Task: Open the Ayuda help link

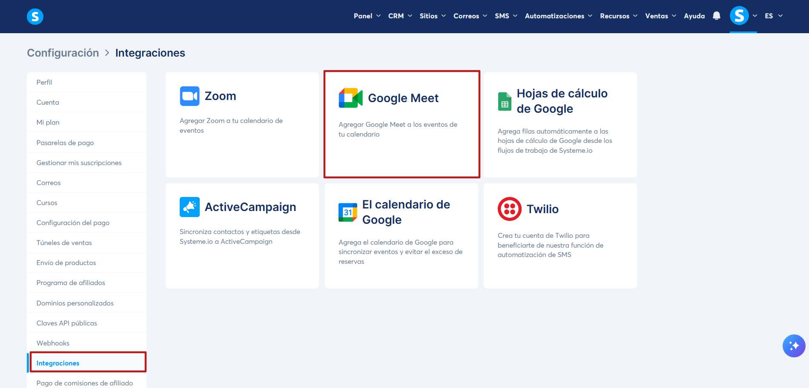Action: 694,16
